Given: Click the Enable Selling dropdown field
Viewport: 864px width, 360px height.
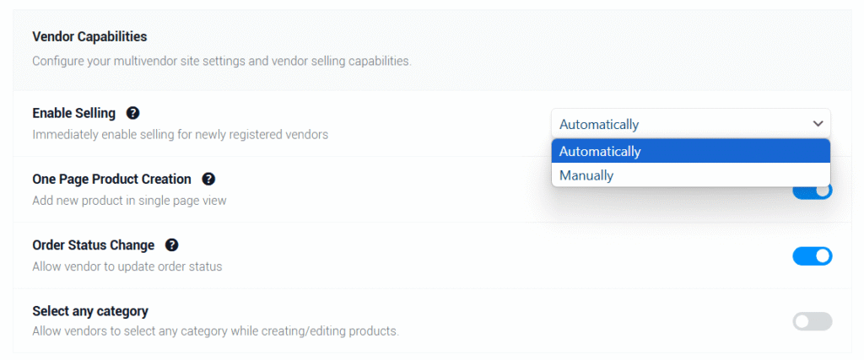Looking at the screenshot, I should point(675,124).
